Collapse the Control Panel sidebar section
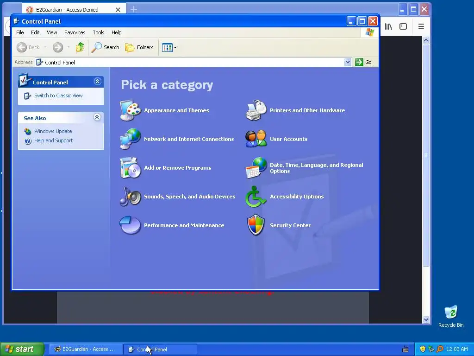The image size is (474, 356). (97, 82)
